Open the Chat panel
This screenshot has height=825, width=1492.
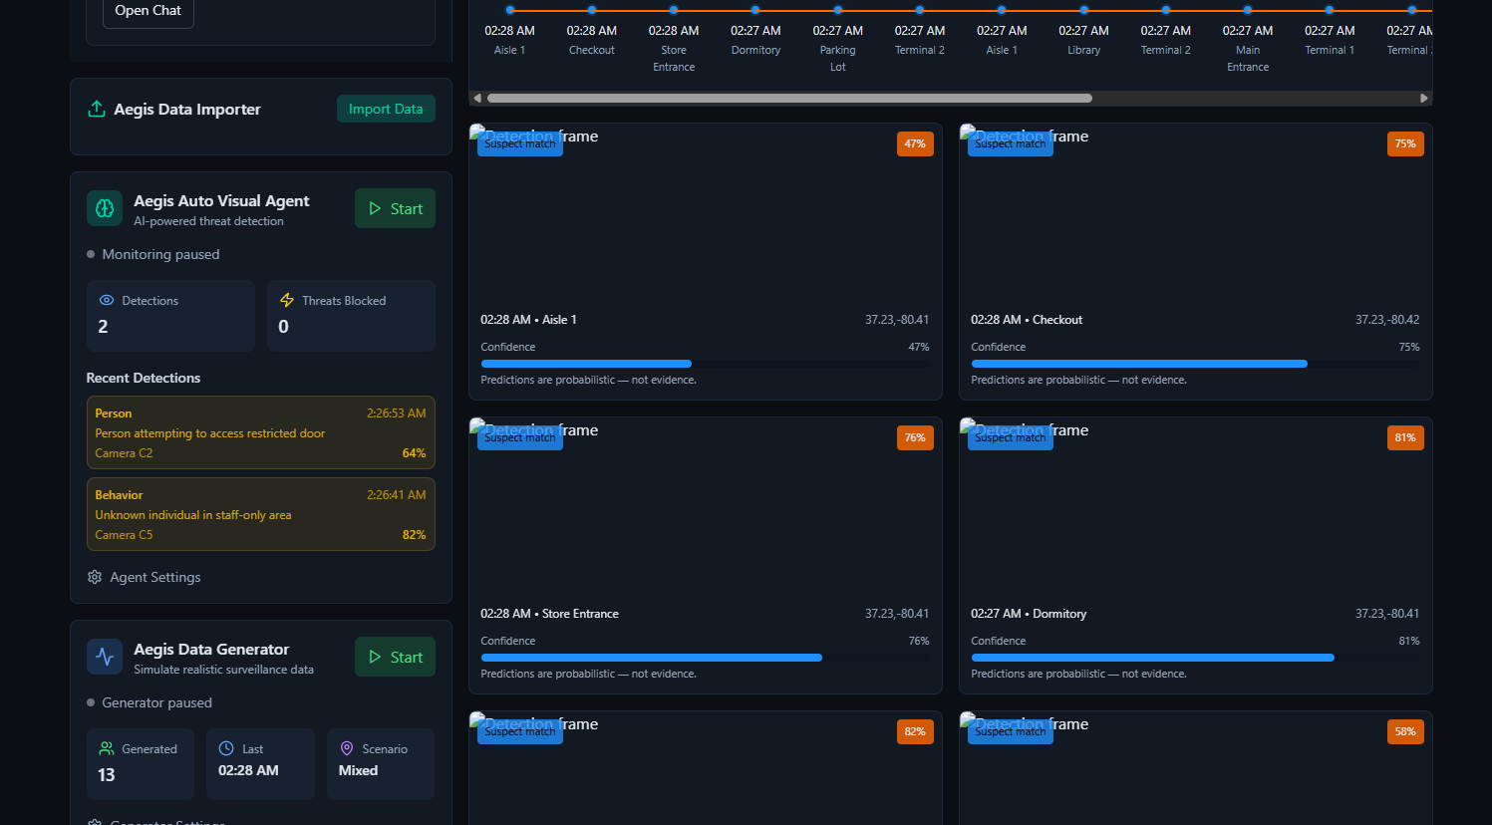click(x=149, y=11)
